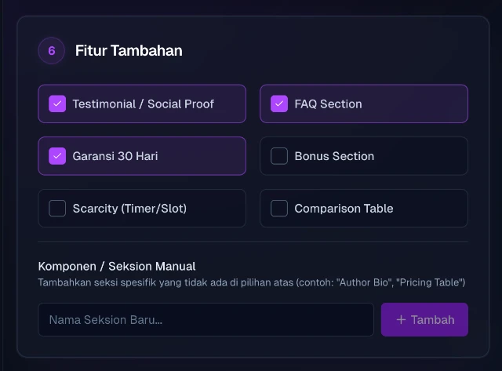
Task: Disable the Garansi 30 Hari checkbox
Action: click(x=57, y=156)
